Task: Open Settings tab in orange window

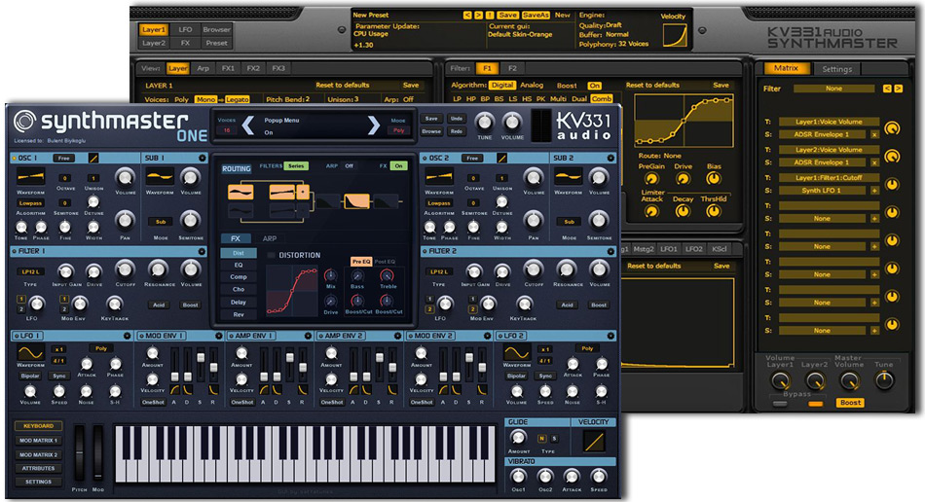Action: pyautogui.click(x=836, y=69)
